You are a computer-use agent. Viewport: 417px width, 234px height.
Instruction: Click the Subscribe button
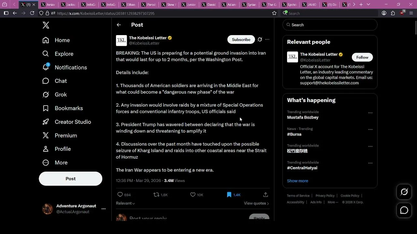[x=241, y=39]
